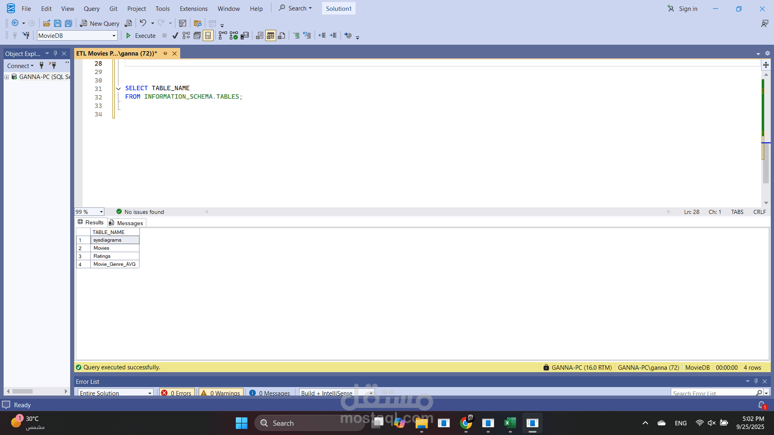The image size is (774, 435).
Task: Open the editor zoom percentage dropdown
Action: pyautogui.click(x=101, y=212)
